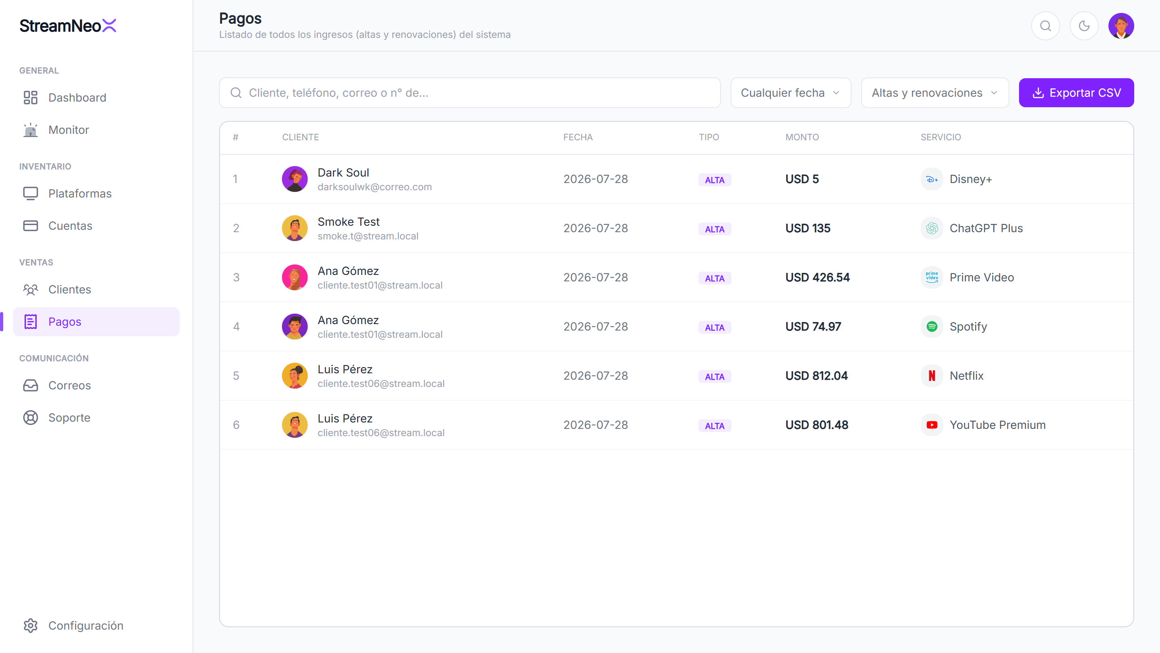Toggle dark mode with the moon icon
Image resolution: width=1160 pixels, height=653 pixels.
1084,26
